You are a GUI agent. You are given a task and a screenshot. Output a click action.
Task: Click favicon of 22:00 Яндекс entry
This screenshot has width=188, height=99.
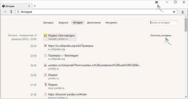[x=45, y=75]
